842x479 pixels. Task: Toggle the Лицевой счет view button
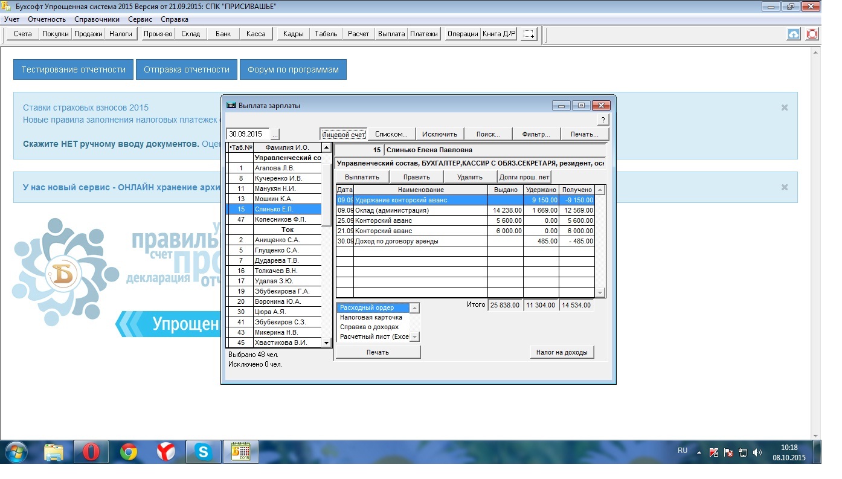(344, 134)
